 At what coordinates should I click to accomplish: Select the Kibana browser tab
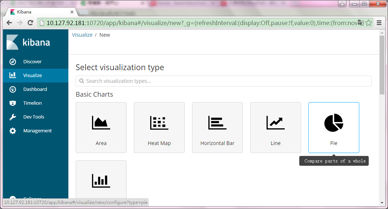point(41,12)
